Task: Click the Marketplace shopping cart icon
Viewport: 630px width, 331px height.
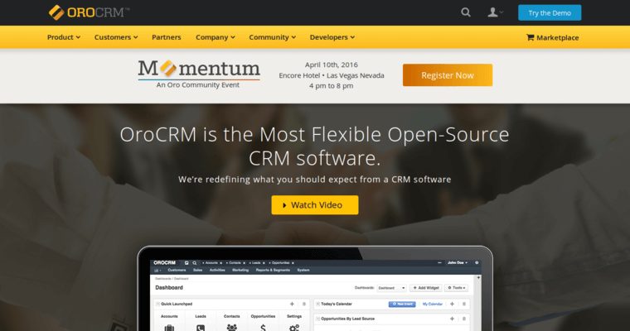Action: click(x=531, y=37)
